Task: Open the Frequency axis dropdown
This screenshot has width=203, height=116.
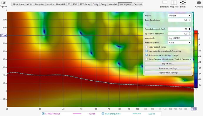Action: pos(179,43)
